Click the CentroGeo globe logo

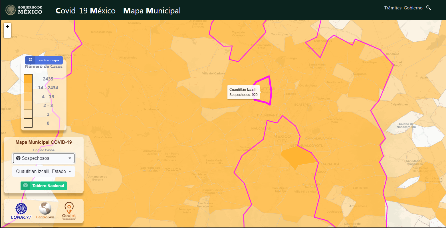[45, 211]
